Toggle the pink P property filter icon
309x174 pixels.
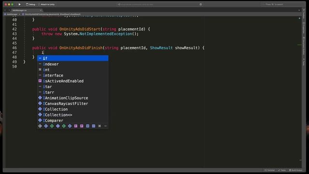[x=82, y=126]
